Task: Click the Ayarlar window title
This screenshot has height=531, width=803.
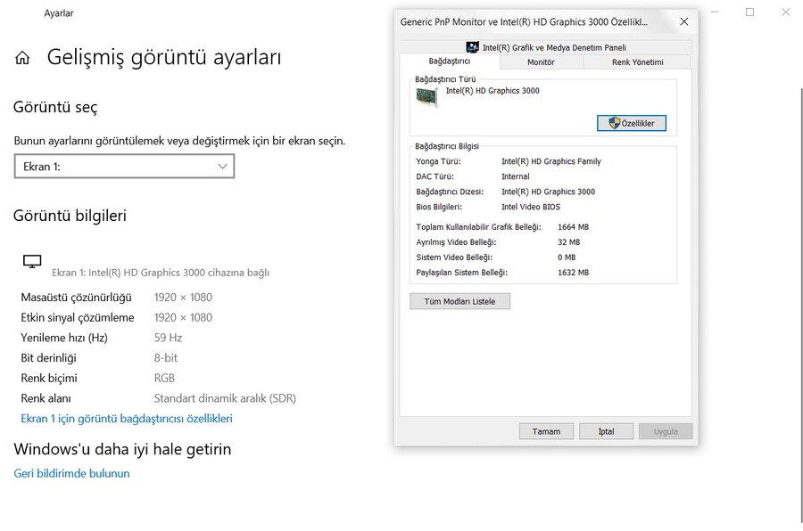Action: tap(58, 12)
